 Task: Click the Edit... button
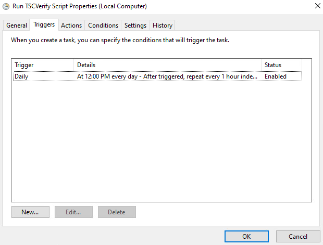coord(73,212)
